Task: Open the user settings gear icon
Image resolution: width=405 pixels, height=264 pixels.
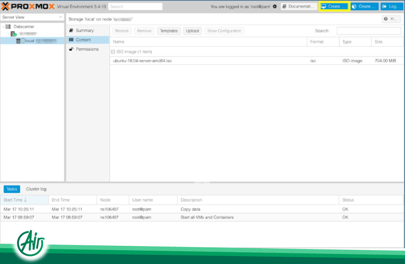Action: pos(275,6)
